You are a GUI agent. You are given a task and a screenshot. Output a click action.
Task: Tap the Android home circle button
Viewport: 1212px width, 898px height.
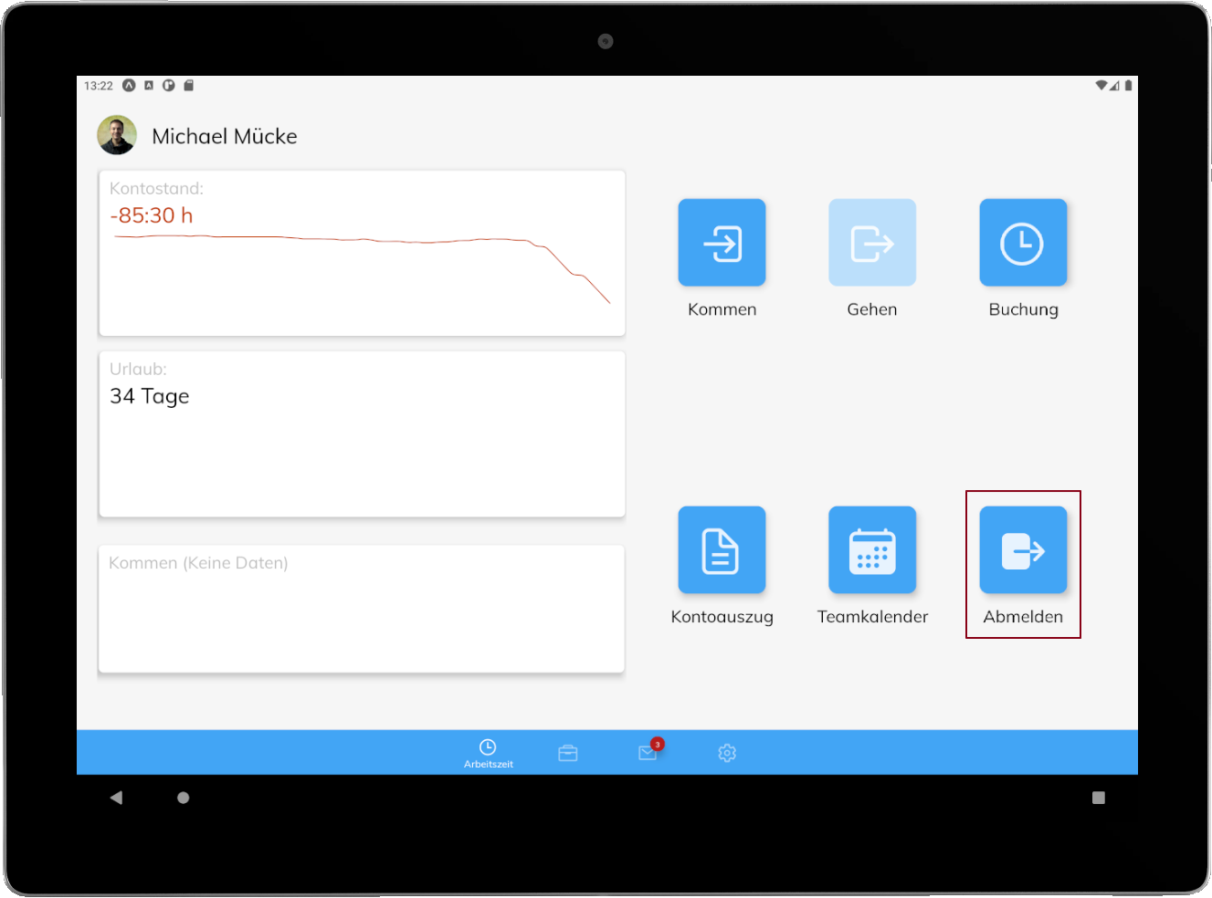click(x=184, y=798)
